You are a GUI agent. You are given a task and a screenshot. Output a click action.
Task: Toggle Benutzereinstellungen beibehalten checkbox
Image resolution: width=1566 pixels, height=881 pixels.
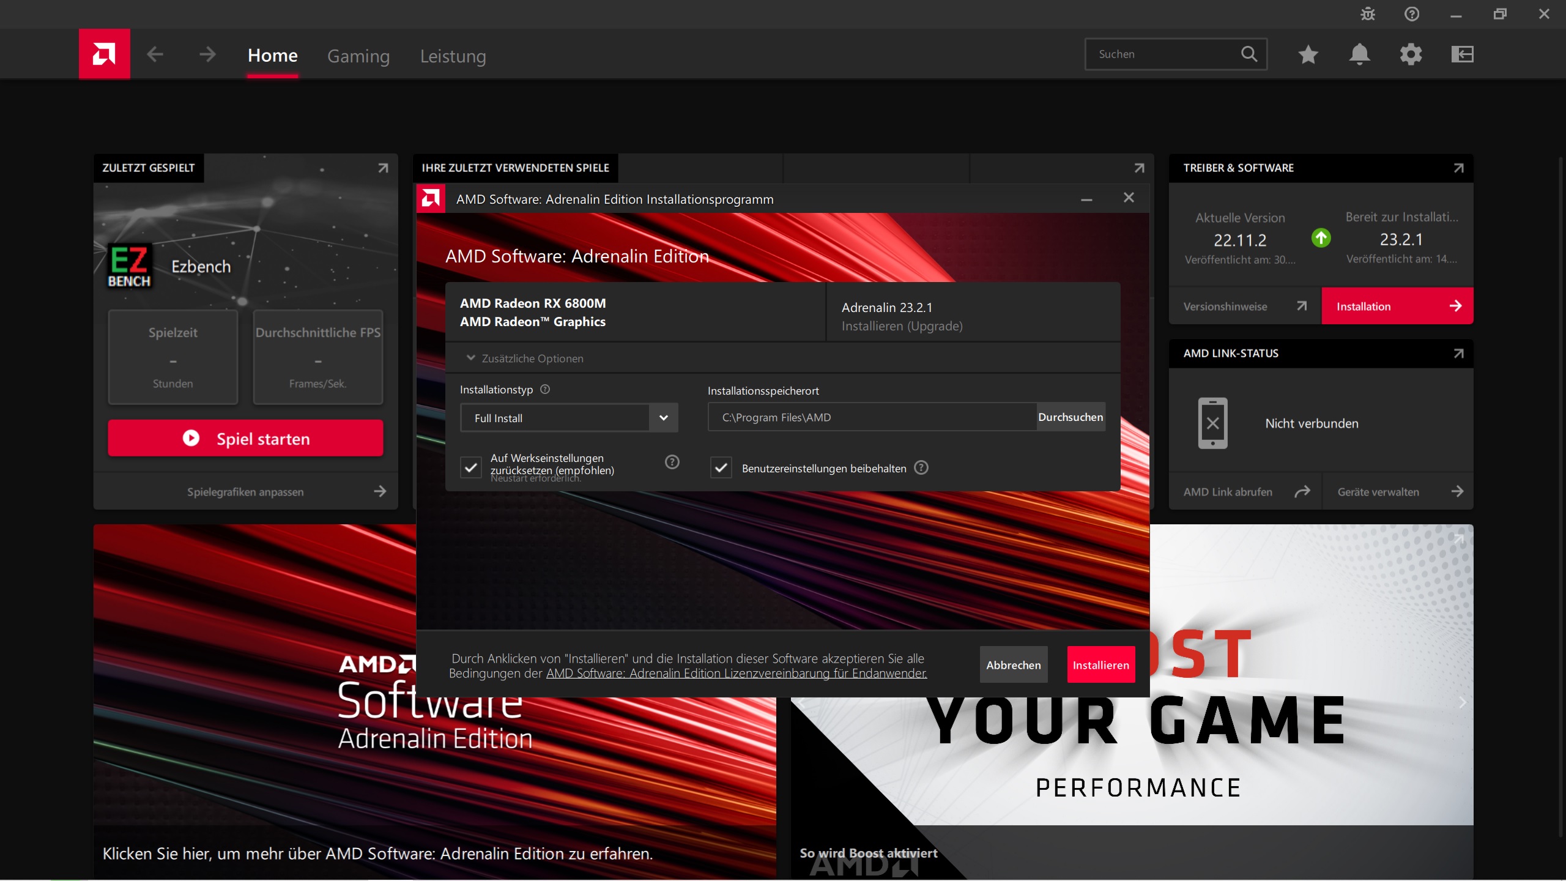(x=721, y=468)
